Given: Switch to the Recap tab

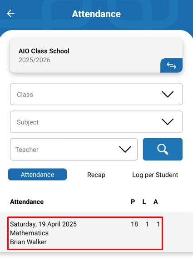Looking at the screenshot, I should [x=96, y=175].
